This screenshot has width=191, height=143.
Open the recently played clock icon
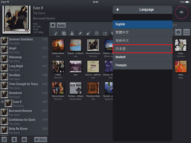coord(97,33)
